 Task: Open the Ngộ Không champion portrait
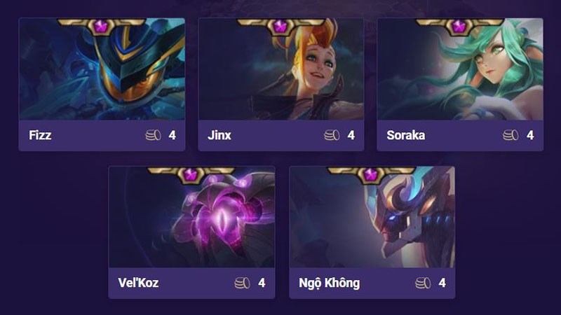point(372,217)
